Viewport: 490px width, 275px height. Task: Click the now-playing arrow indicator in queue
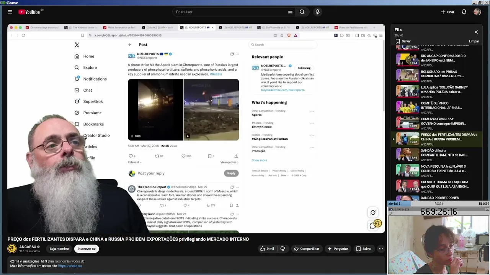394,139
